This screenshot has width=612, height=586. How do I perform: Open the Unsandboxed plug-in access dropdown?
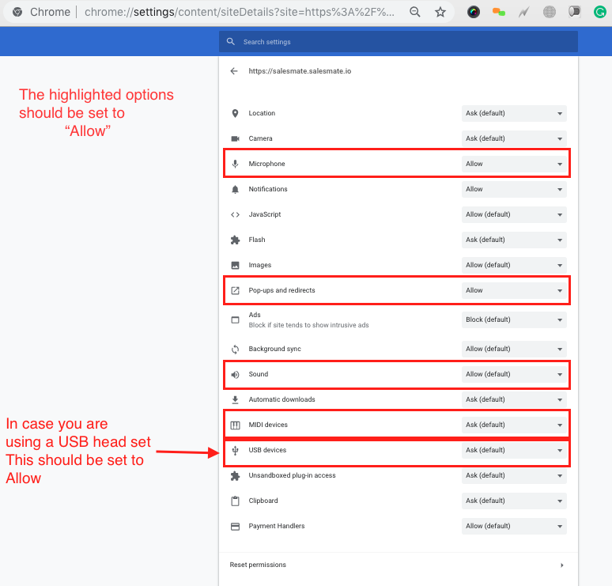514,476
